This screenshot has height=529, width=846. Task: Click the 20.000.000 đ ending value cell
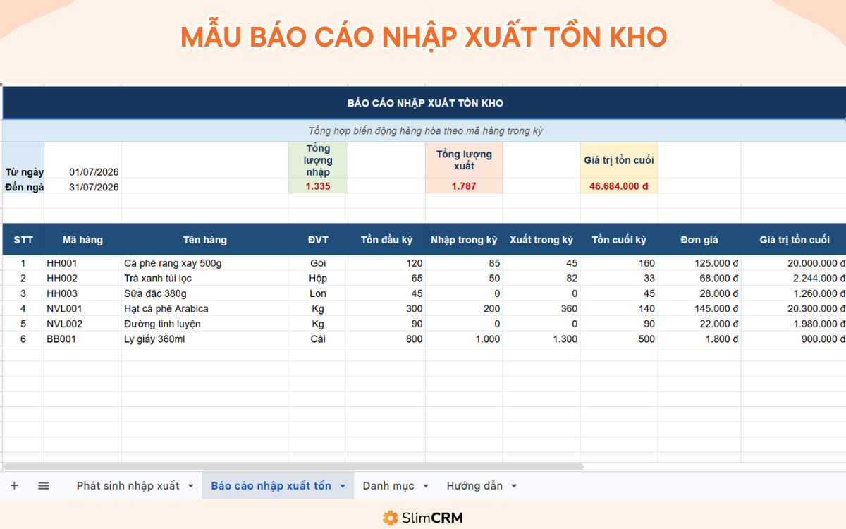click(794, 263)
